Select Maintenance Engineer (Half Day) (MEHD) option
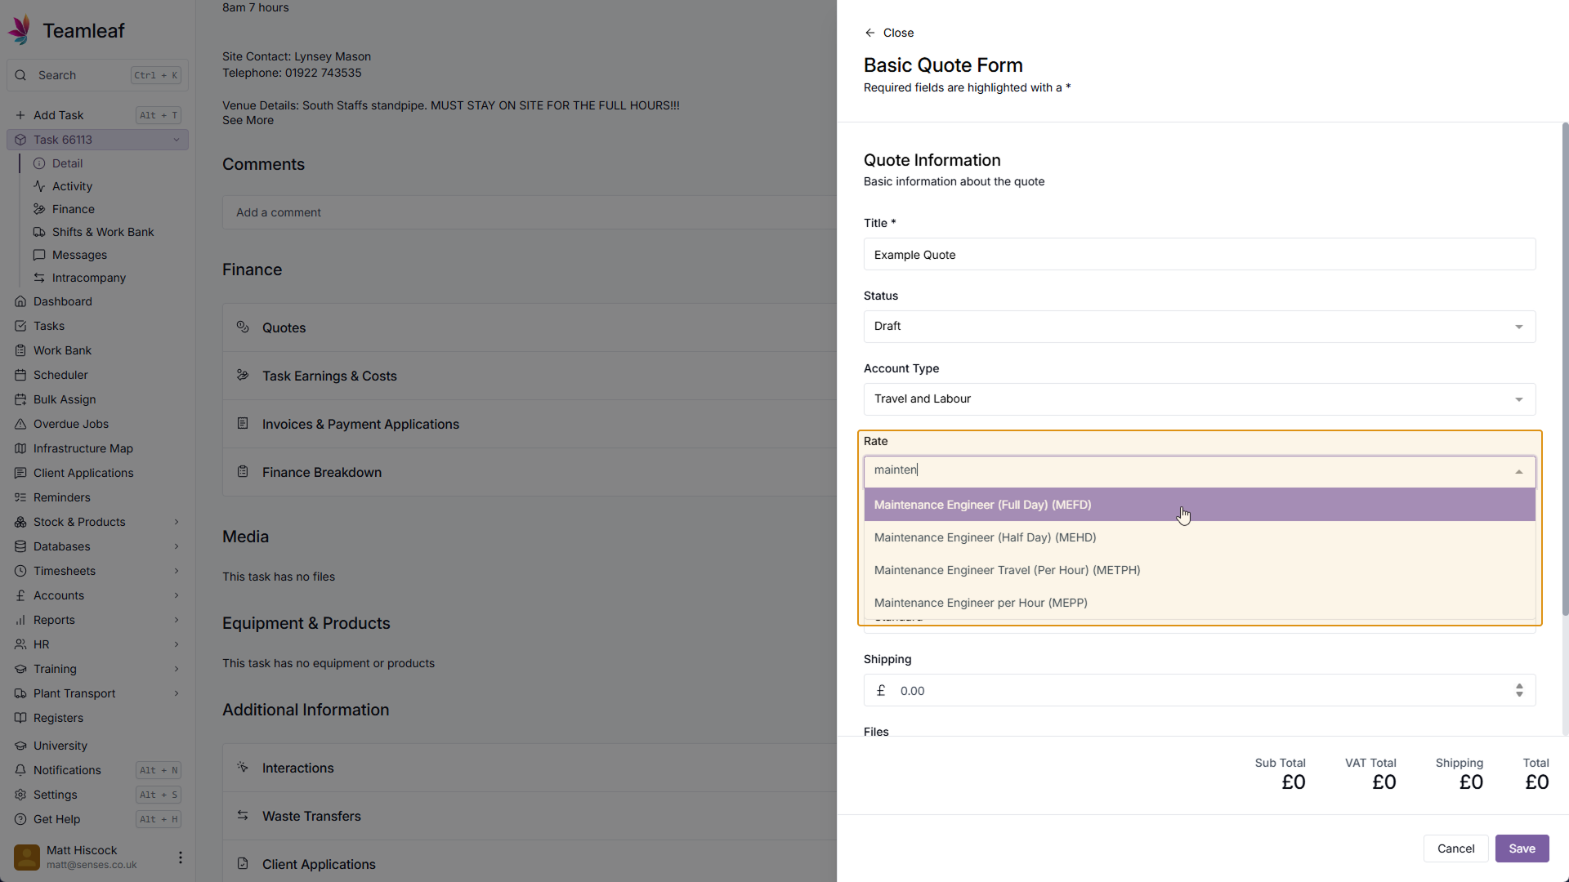The height and width of the screenshot is (882, 1569). tap(985, 537)
